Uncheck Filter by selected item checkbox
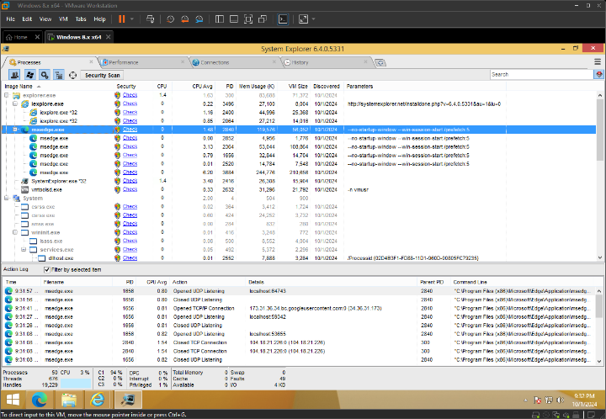606x419 pixels. click(47, 269)
